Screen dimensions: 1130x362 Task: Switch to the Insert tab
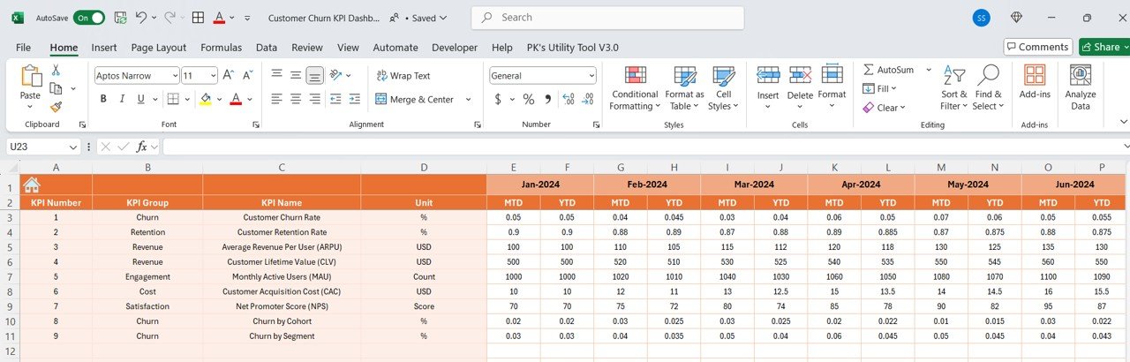click(x=104, y=48)
